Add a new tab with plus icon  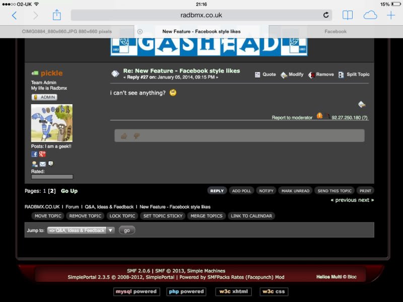391,16
